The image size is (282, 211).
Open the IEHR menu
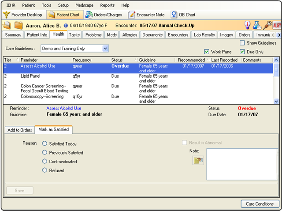[x=11, y=5]
